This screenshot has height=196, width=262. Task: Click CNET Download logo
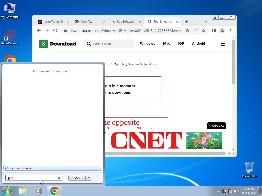58,44
